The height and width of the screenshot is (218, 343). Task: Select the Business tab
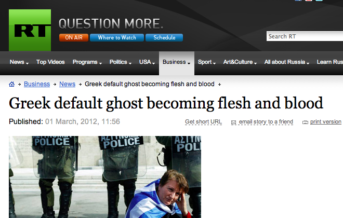tap(177, 63)
